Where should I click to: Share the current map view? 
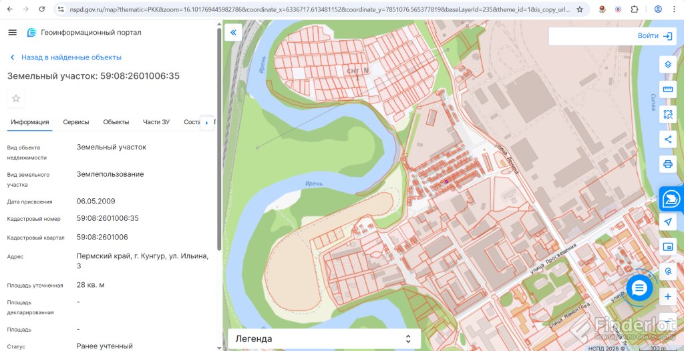667,139
